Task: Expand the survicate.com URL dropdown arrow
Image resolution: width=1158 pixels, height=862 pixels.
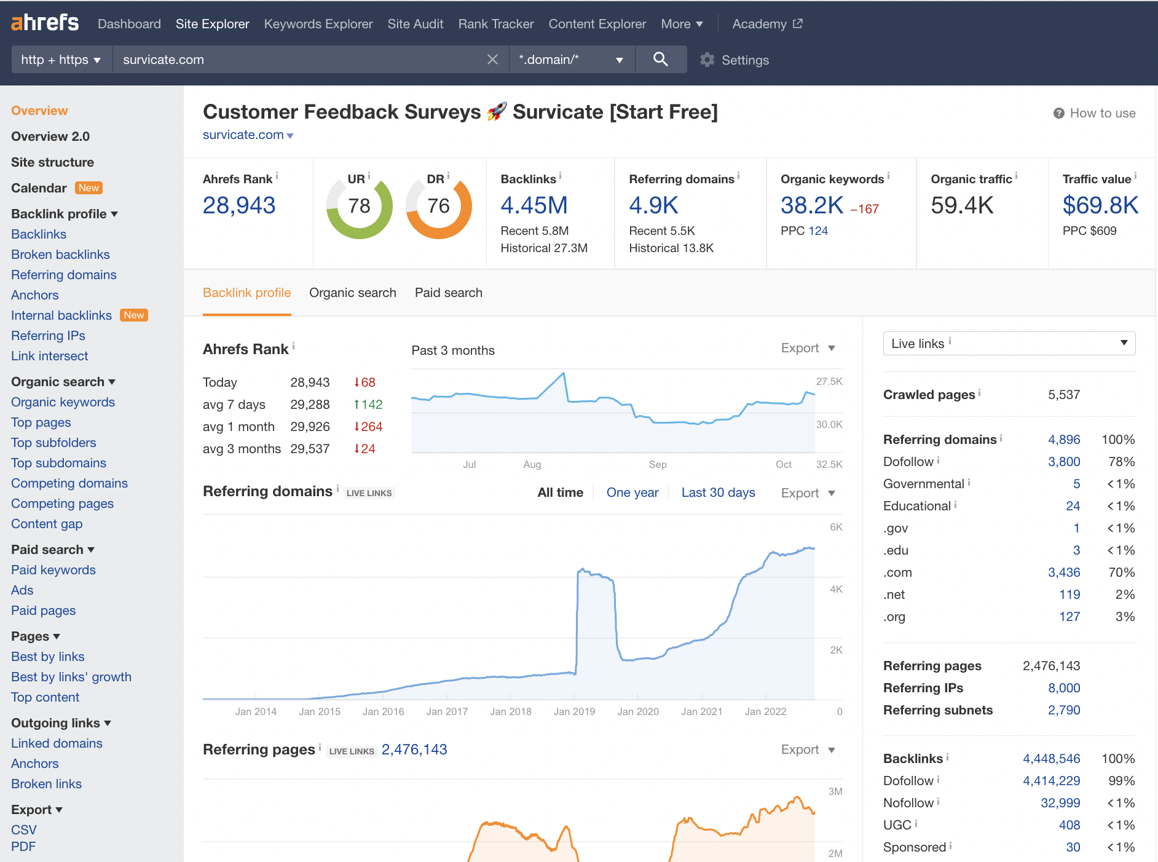Action: [290, 136]
